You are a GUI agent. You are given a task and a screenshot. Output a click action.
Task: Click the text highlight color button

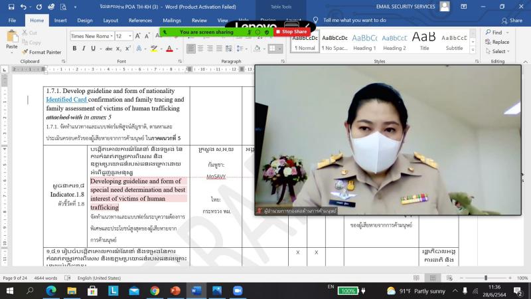point(154,49)
